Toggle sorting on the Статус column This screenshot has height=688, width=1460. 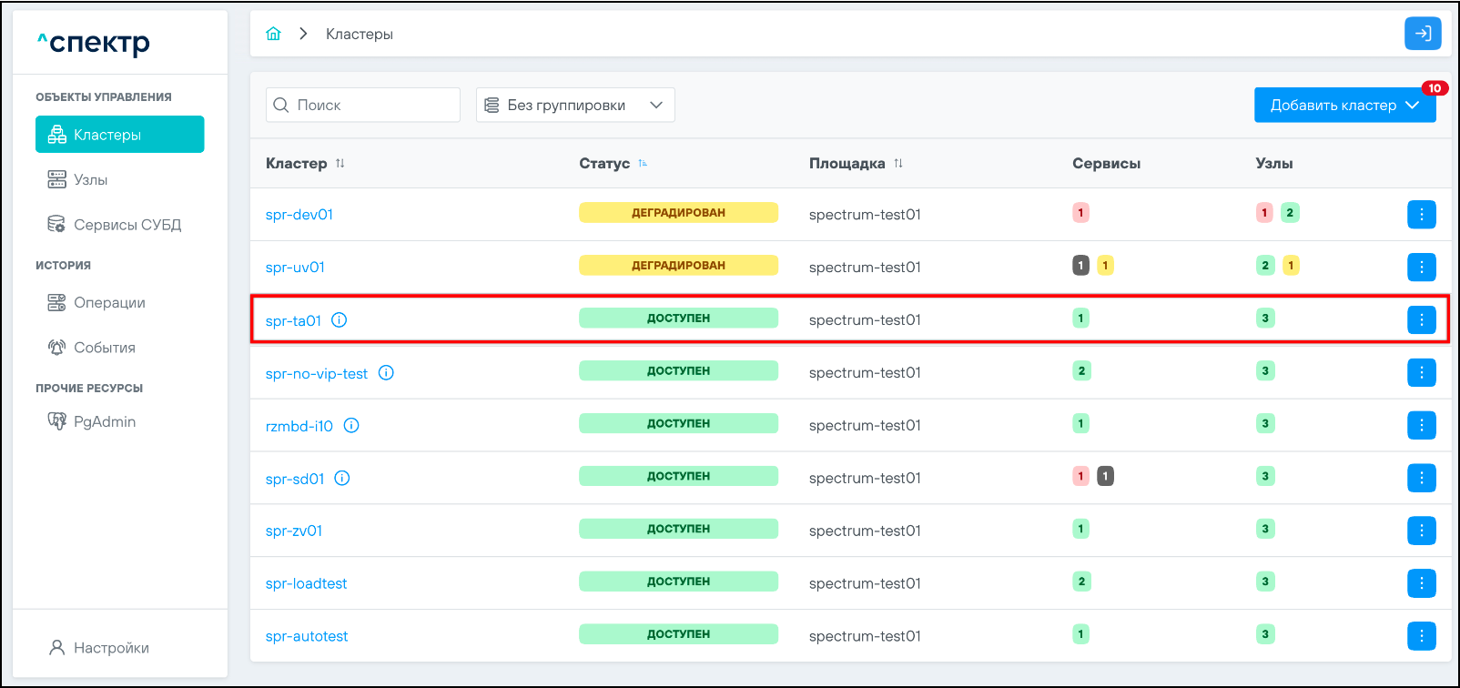pyautogui.click(x=643, y=164)
